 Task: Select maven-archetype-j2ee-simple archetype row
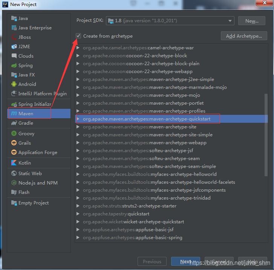coord(171,79)
